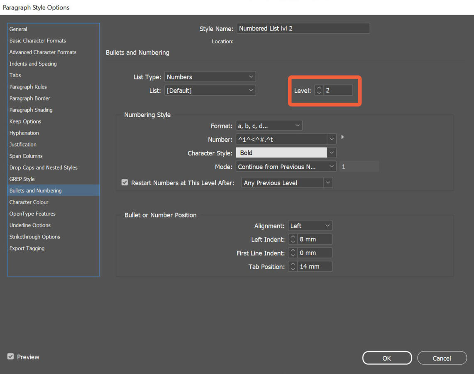Confirm changes with OK button

tap(386, 358)
